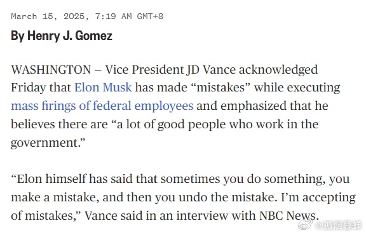The height and width of the screenshot is (235, 366).
Task: Click the phrase “I’m accepting”
Action: pos(318,198)
